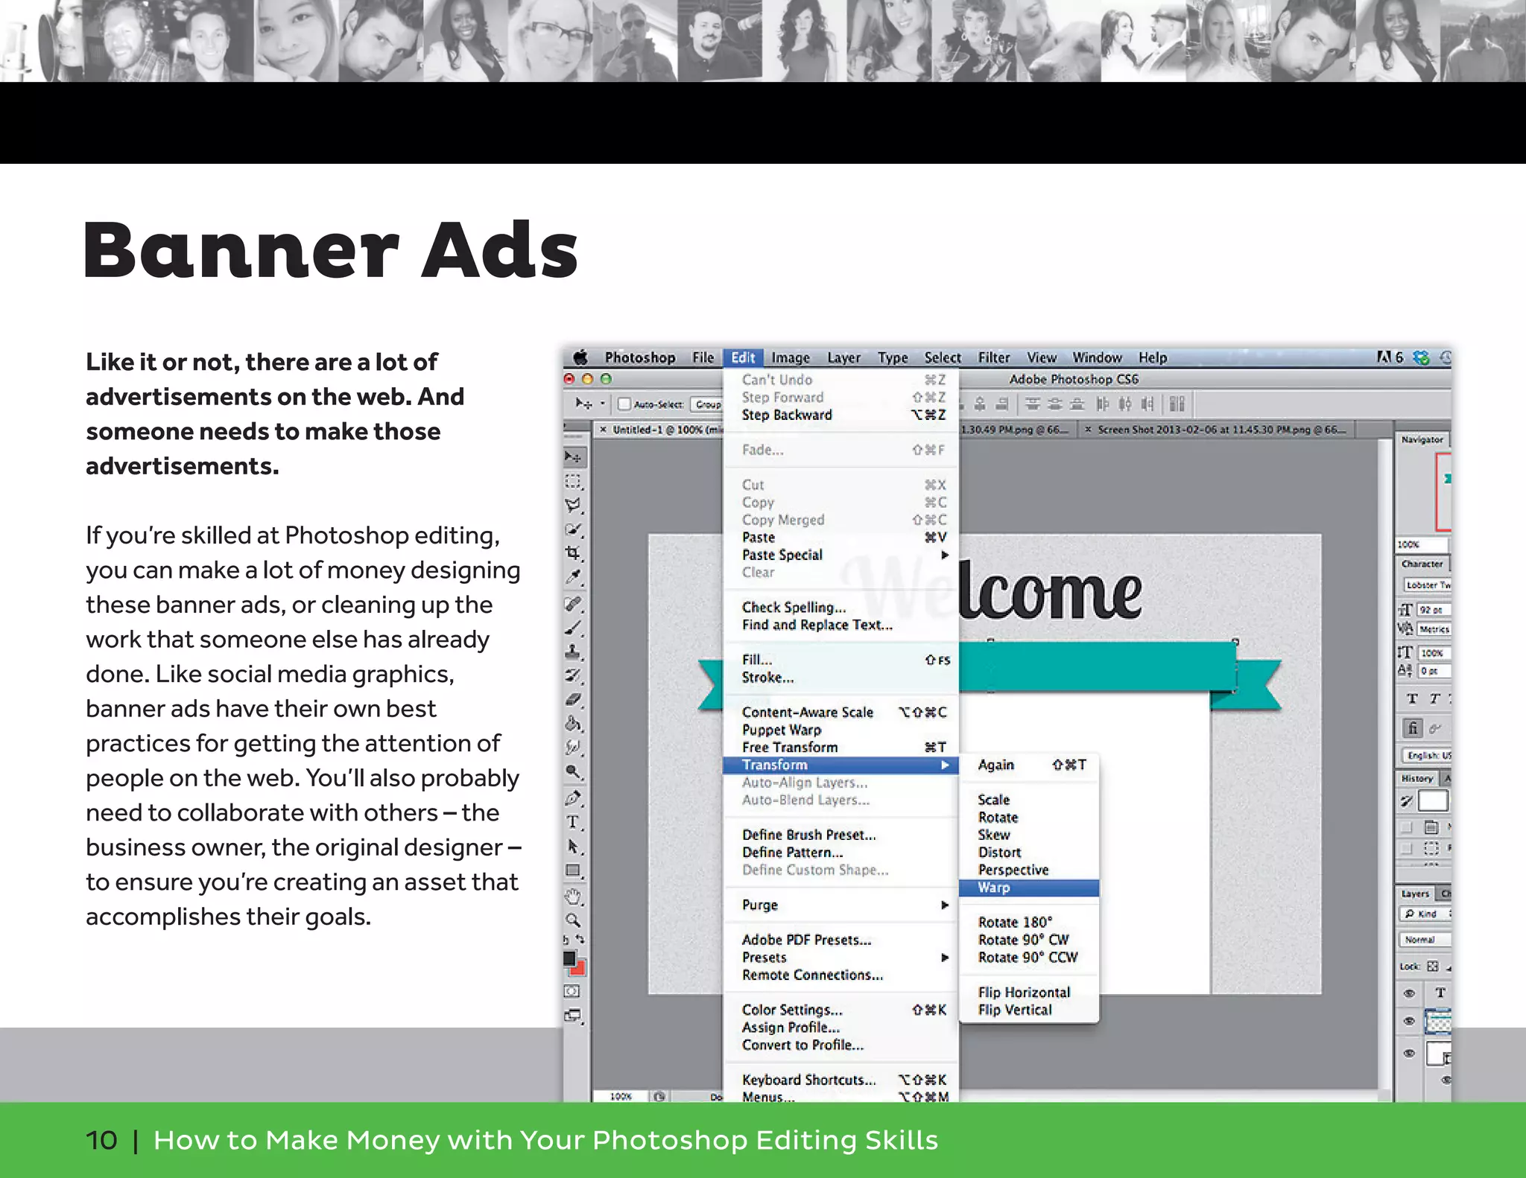Hide the text layer using its eye icon
This screenshot has height=1178, width=1526.
coord(1409,993)
